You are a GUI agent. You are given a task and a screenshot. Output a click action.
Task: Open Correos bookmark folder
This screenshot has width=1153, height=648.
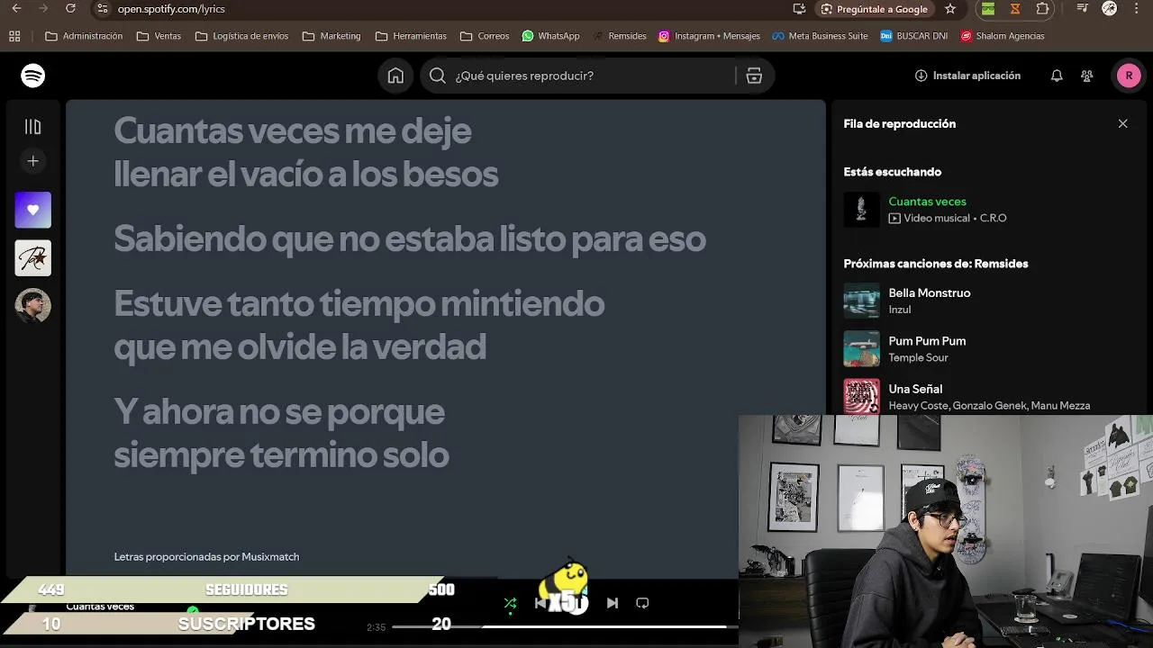point(485,36)
